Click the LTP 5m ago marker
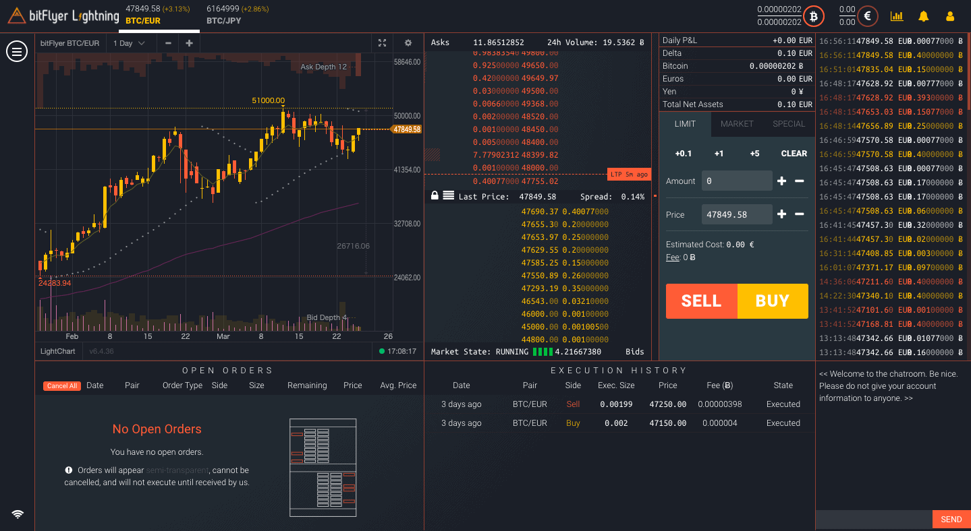The image size is (971, 531). point(629,175)
